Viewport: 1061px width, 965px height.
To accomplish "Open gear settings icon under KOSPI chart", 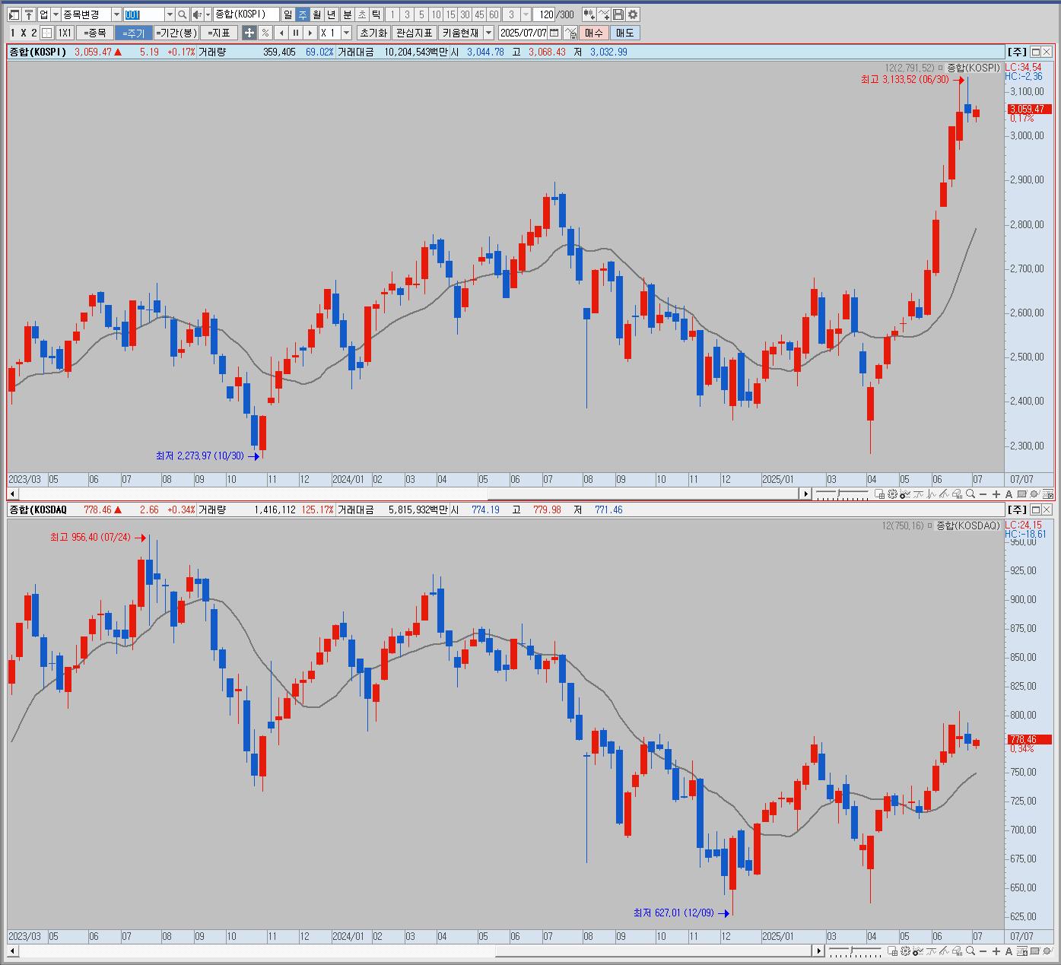I will pos(892,494).
